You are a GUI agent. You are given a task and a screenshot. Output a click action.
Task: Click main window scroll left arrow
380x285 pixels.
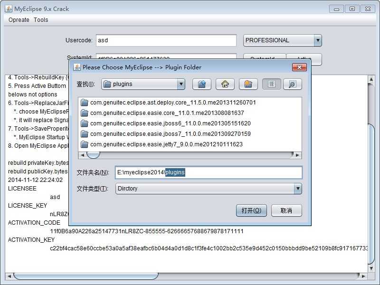[9, 276]
